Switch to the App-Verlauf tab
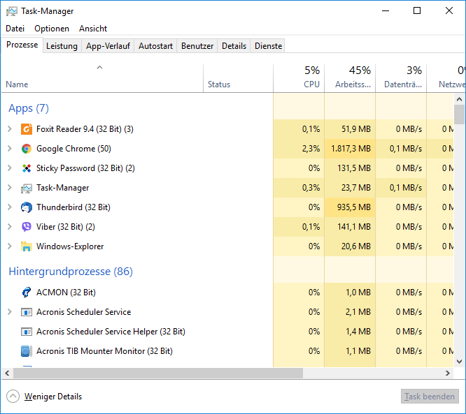466x414 pixels. click(108, 46)
